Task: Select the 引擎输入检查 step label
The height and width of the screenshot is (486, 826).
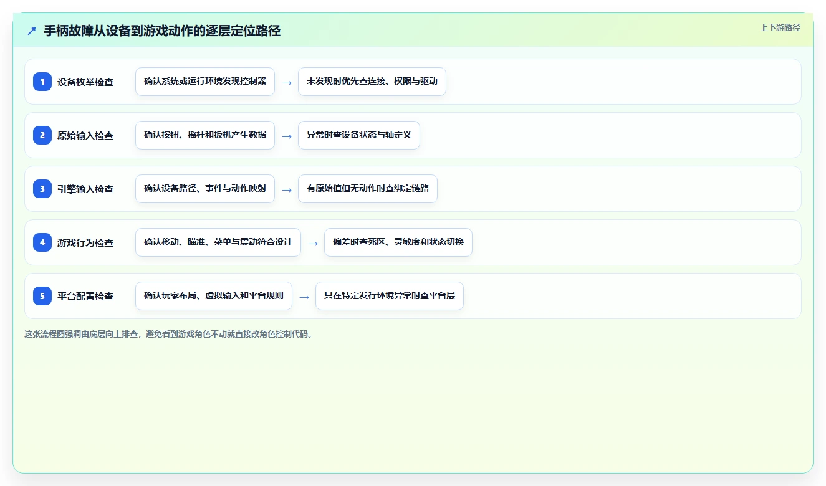Action: pyautogui.click(x=85, y=189)
